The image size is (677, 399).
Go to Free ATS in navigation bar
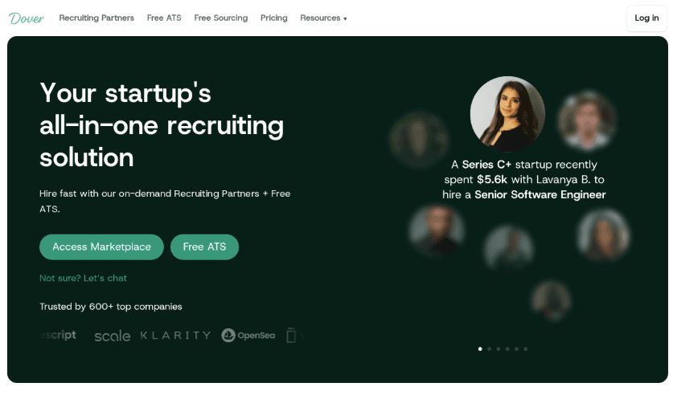point(164,18)
